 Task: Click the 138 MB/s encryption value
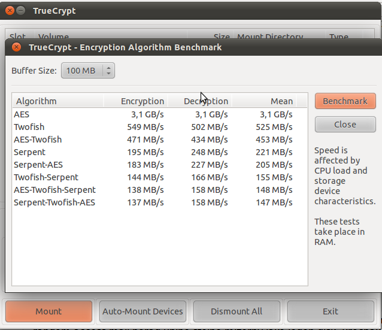[145, 190]
